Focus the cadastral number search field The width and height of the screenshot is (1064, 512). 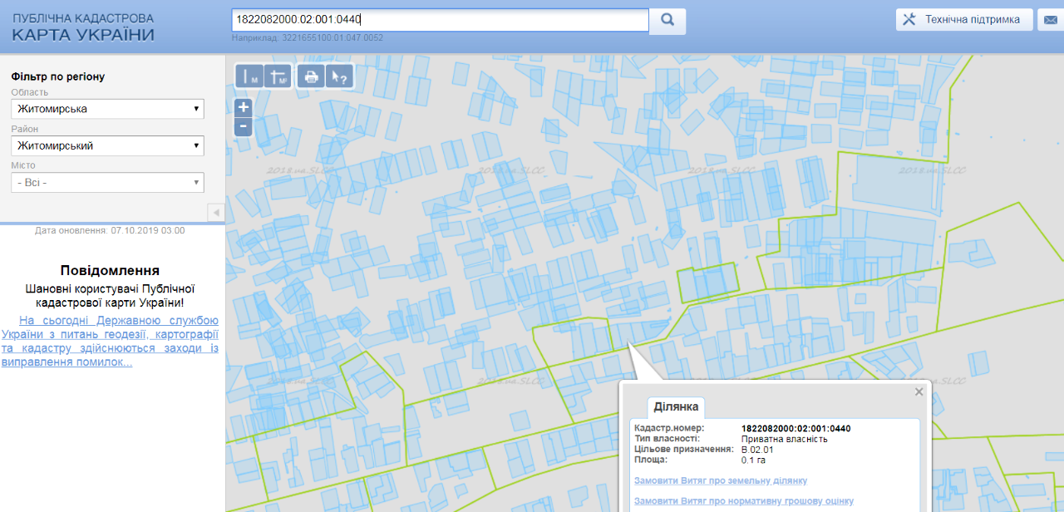[440, 20]
